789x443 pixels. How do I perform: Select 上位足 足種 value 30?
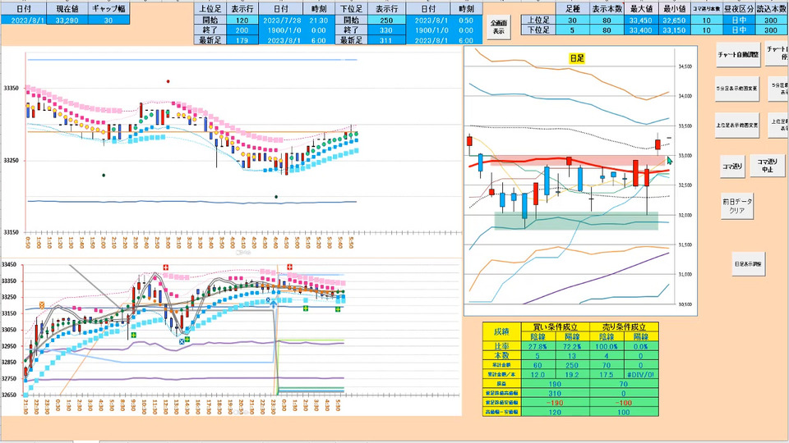pyautogui.click(x=572, y=21)
